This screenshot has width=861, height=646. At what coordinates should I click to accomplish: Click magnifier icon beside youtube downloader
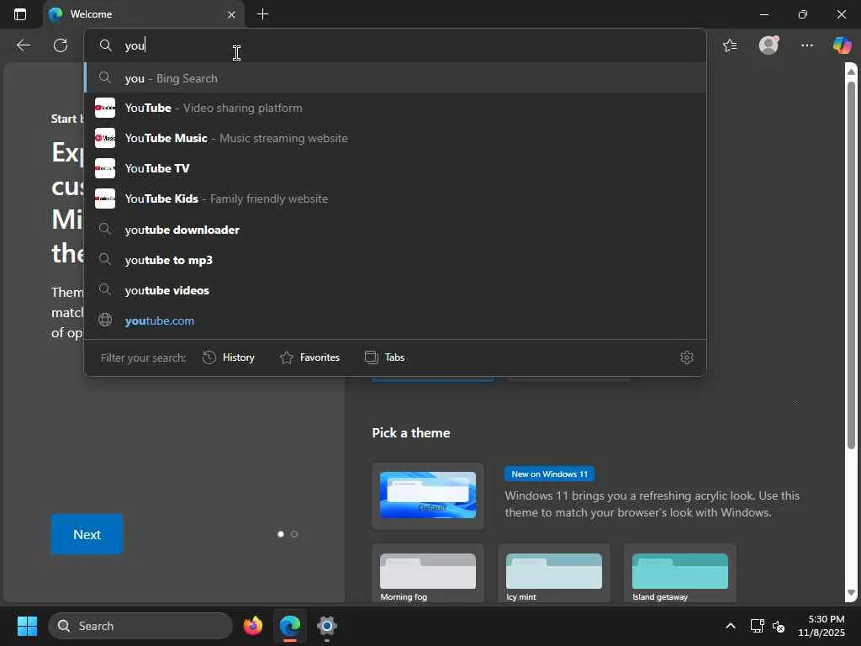tap(105, 229)
